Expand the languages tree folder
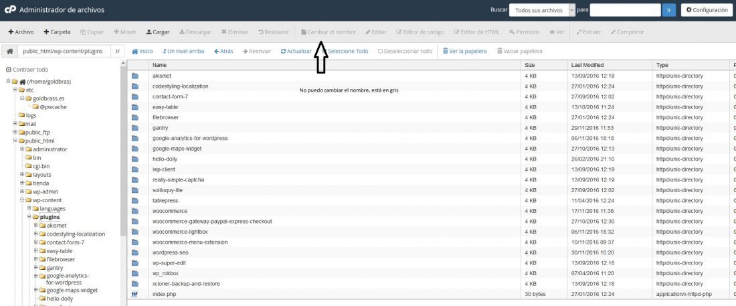 29,208
